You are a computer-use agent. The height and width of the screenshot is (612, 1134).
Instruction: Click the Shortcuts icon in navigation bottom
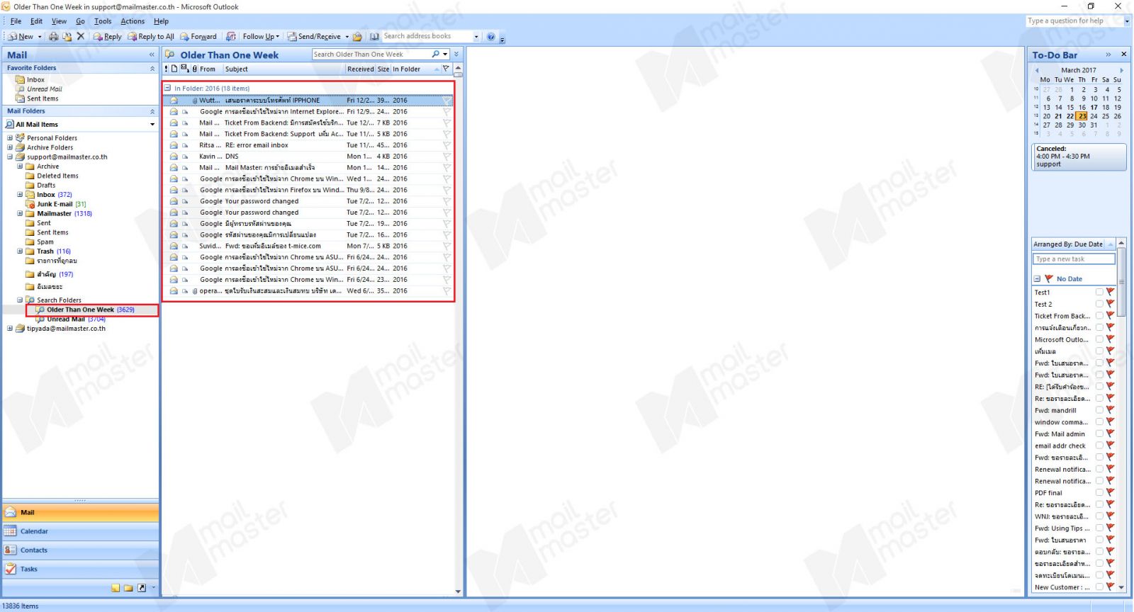[x=142, y=588]
